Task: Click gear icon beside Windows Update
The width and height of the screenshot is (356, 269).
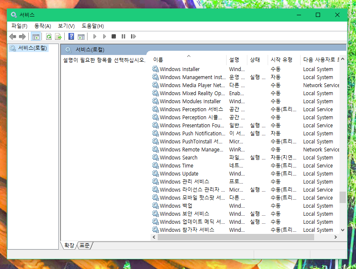Action: pyautogui.click(x=156, y=173)
